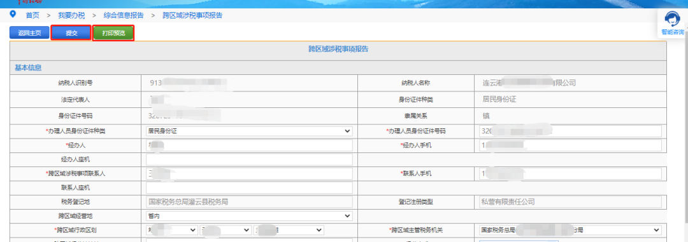Click the 返回主页 button

point(29,33)
